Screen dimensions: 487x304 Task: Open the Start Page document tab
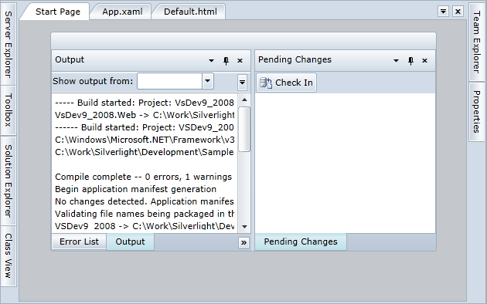[x=58, y=12]
